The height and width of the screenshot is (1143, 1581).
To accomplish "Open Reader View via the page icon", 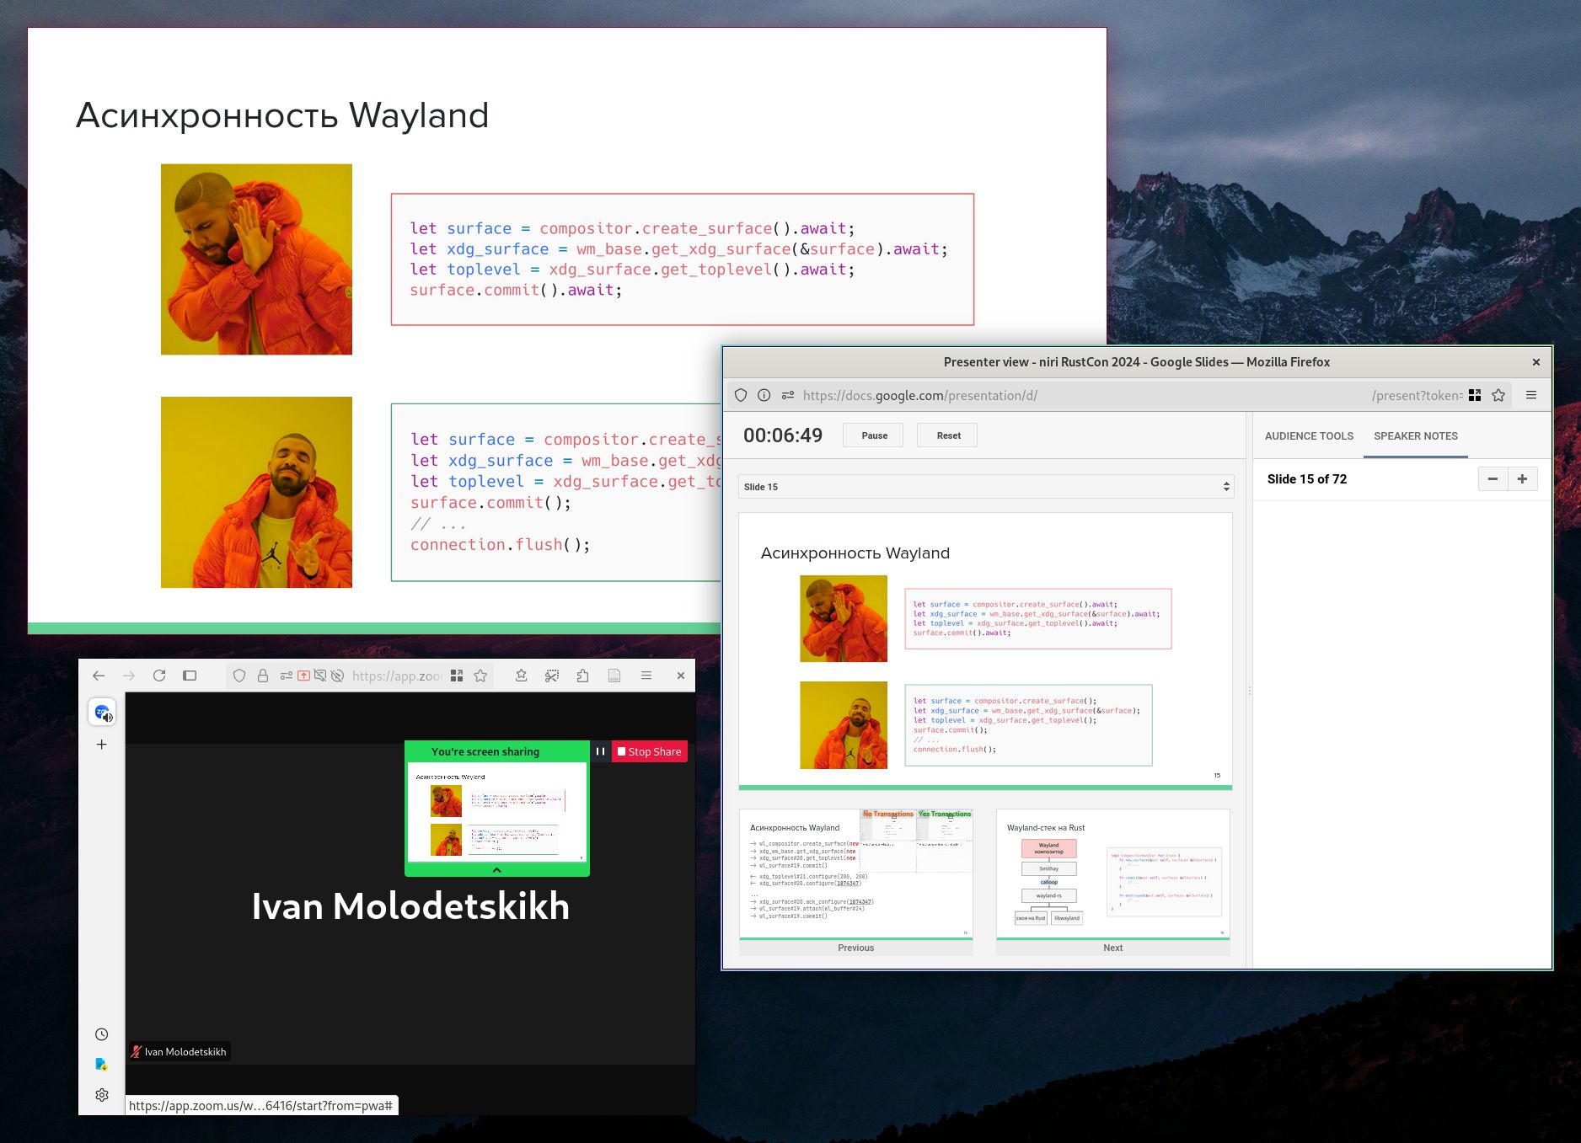I will [x=614, y=675].
